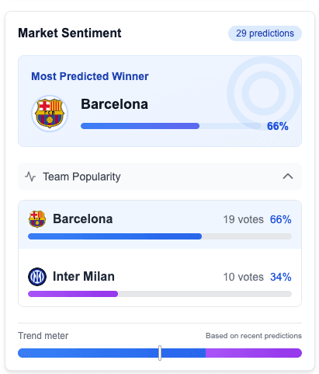Viewport: 319px width, 374px height.
Task: Select the Inter Milan team name
Action: coord(84,276)
